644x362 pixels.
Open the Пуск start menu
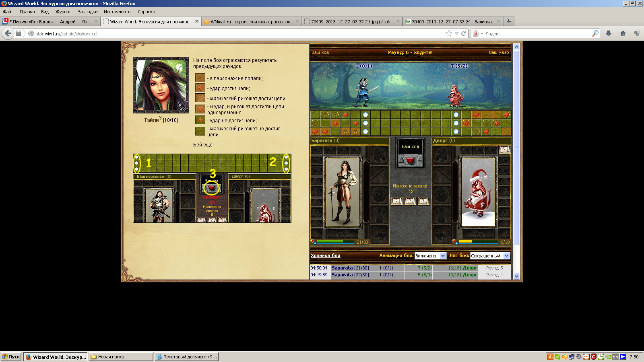[x=11, y=357]
